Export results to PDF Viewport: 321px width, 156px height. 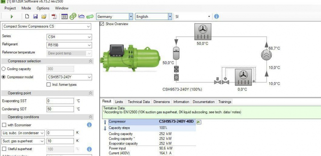(54, 16)
